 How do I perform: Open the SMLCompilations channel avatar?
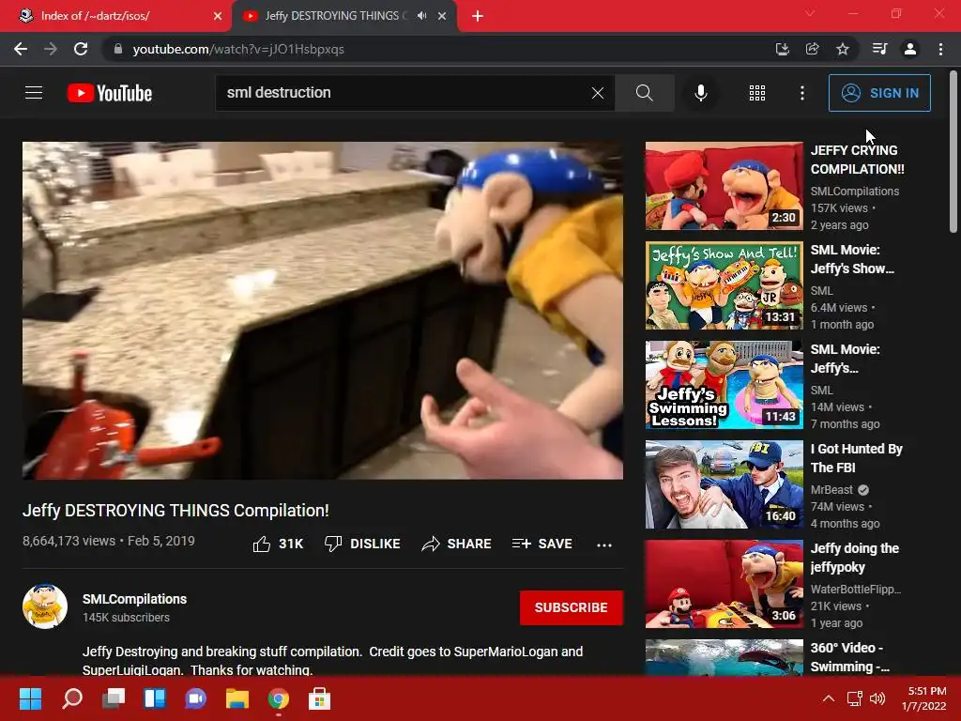coord(45,606)
